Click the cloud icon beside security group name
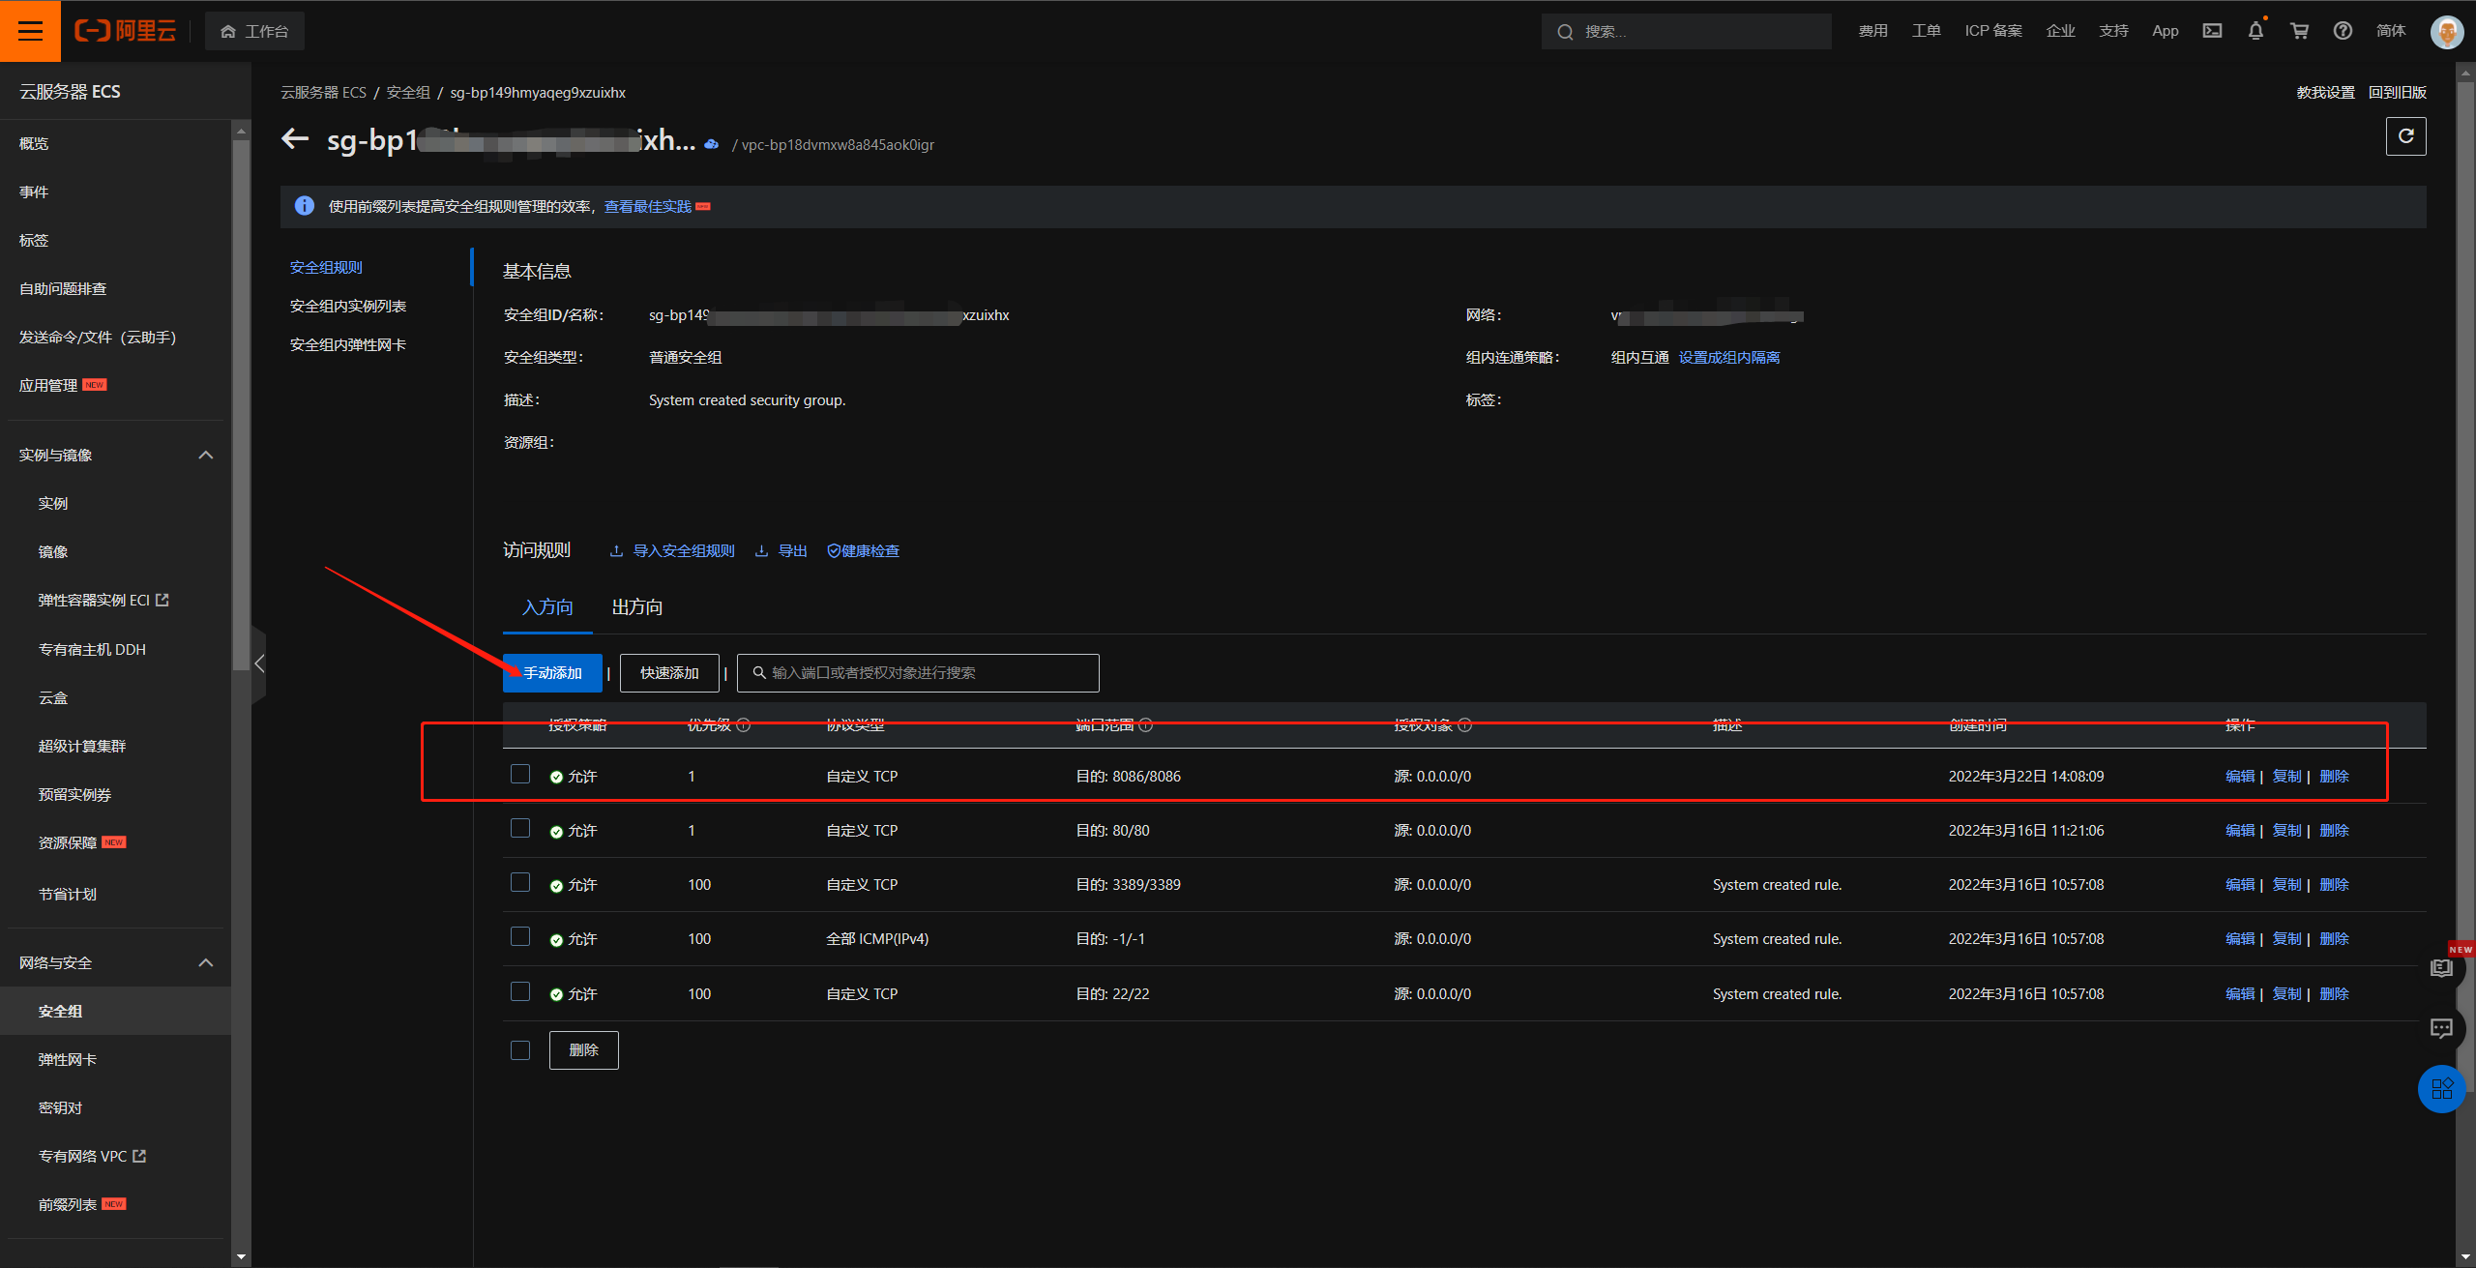Viewport: 2476px width, 1268px height. [712, 144]
